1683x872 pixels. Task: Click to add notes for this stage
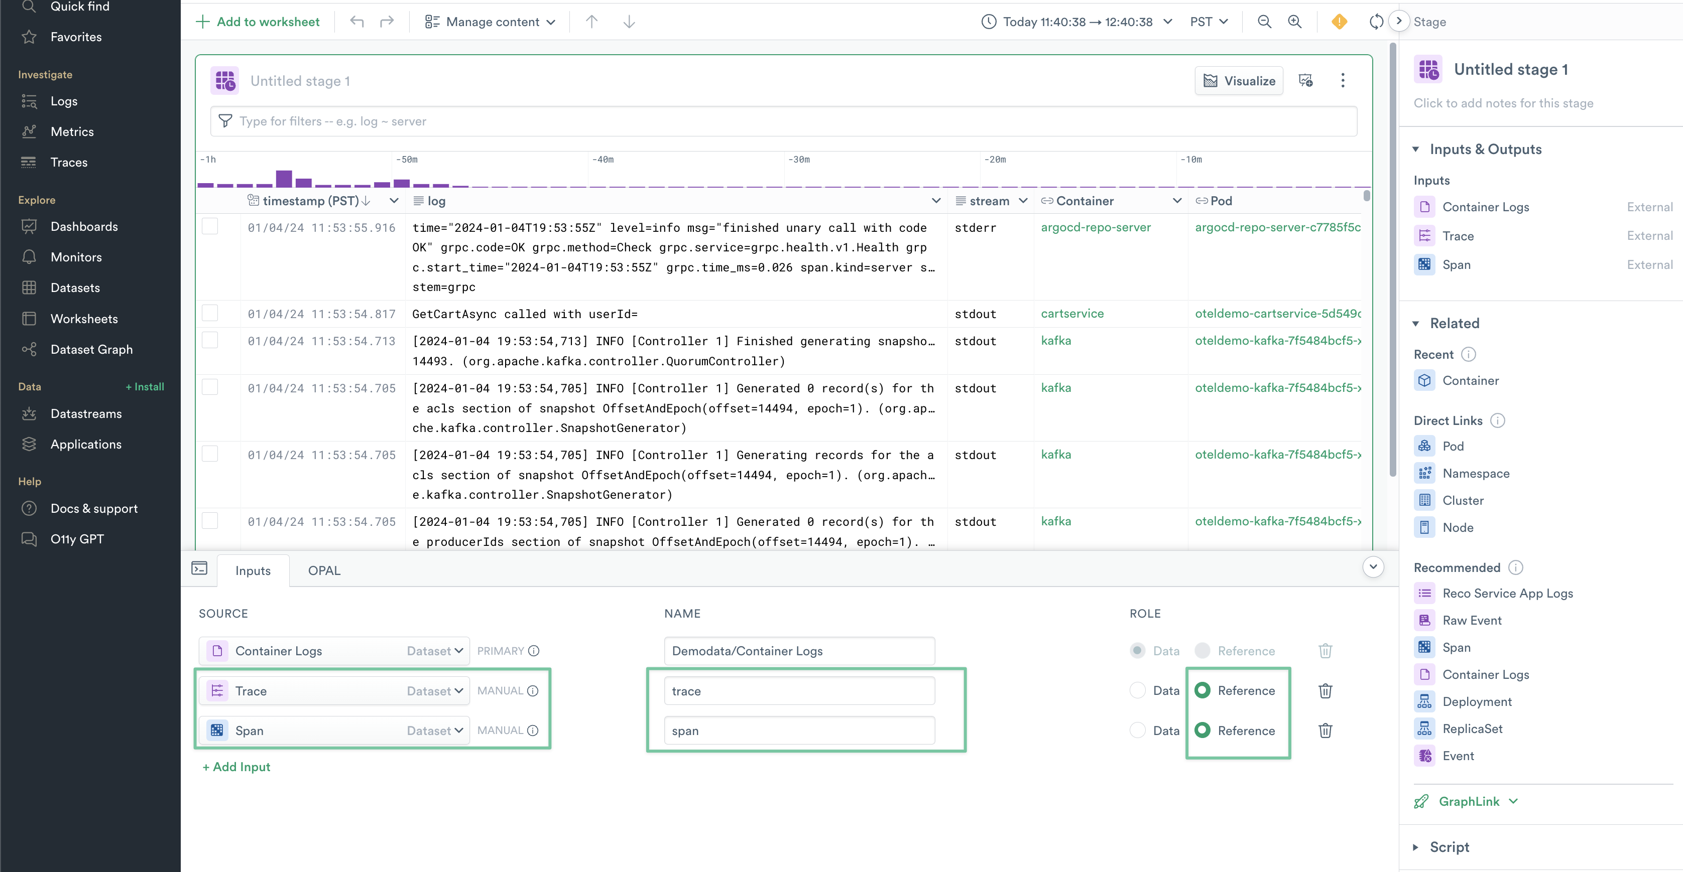pyautogui.click(x=1503, y=103)
